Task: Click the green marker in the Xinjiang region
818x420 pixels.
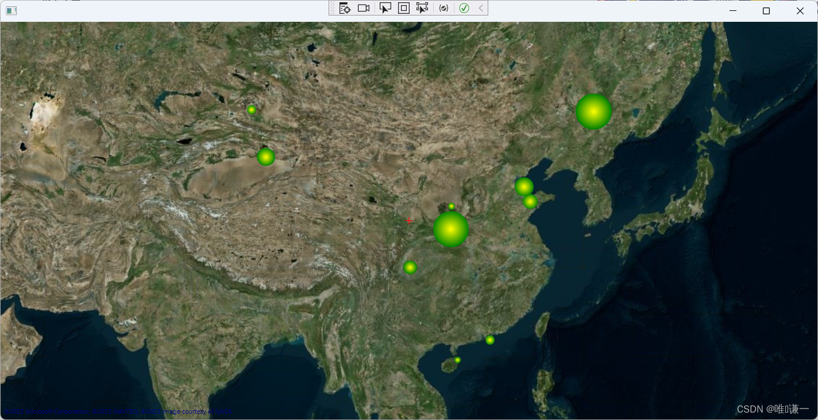Action: click(265, 156)
